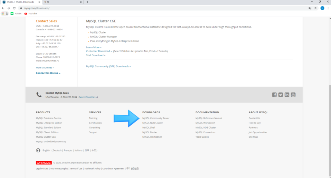The image size is (331, 178).
Task: Open Site Map link
Action: click(x=253, y=137)
